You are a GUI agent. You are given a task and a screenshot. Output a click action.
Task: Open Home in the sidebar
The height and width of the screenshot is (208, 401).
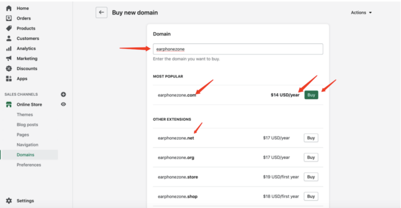[x=23, y=8]
